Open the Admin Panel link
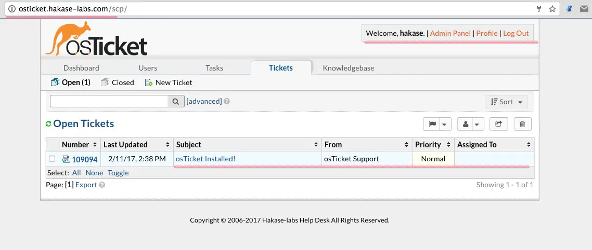 click(x=451, y=33)
